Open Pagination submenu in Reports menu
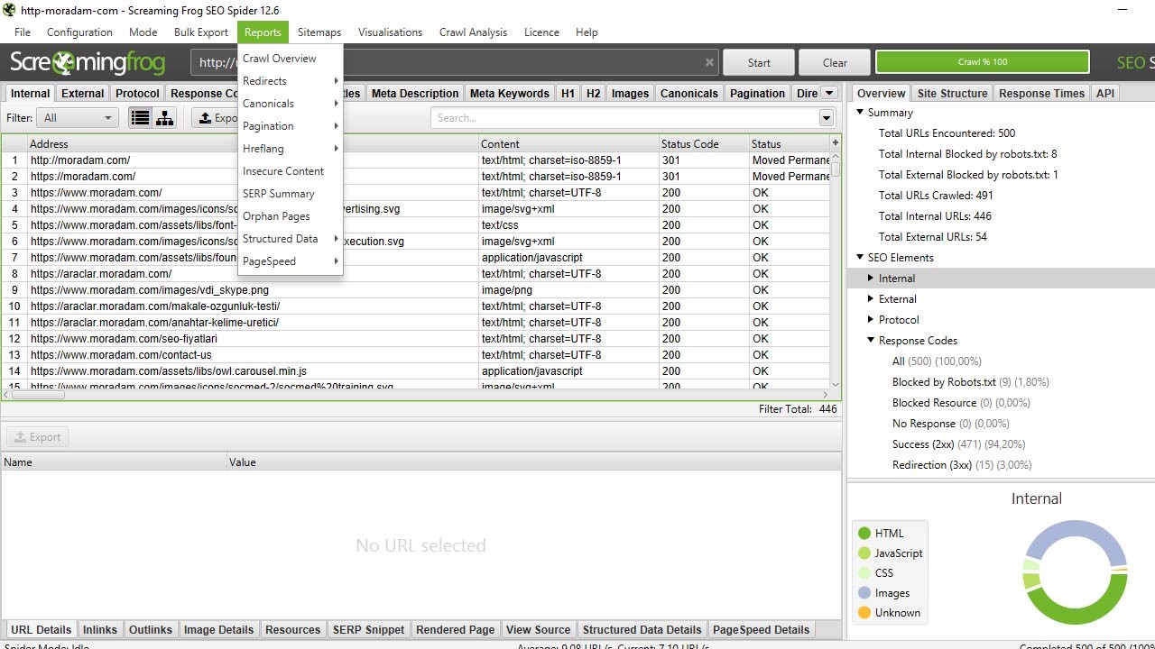The height and width of the screenshot is (649, 1155). [x=291, y=126]
